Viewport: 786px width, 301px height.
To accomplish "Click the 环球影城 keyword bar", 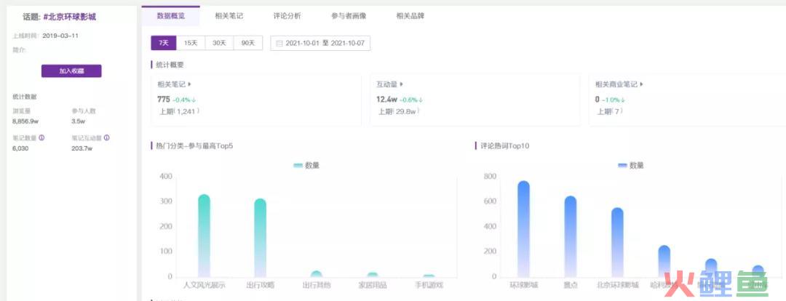I will [524, 229].
